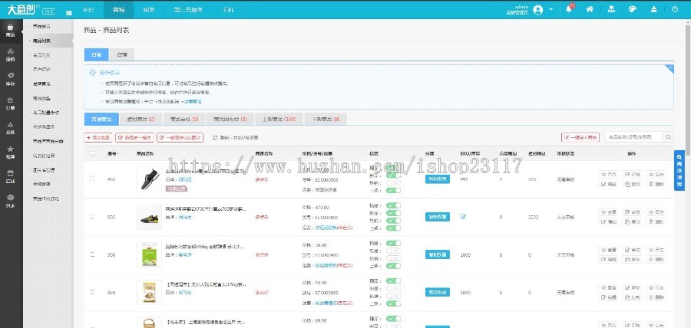This screenshot has height=328, width=691.
Task: Click the power logout icon
Action: [675, 8]
